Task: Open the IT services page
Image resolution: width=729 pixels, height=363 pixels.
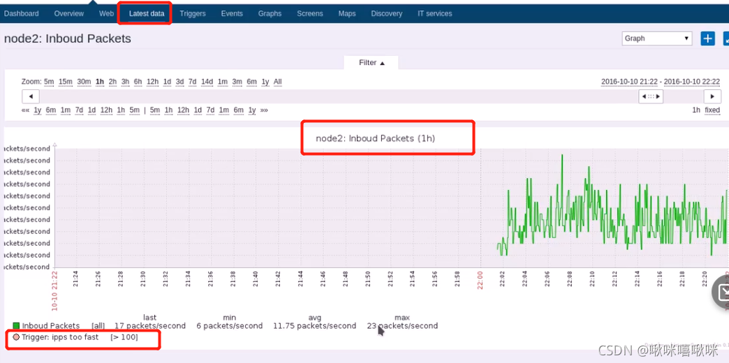Action: click(x=435, y=13)
